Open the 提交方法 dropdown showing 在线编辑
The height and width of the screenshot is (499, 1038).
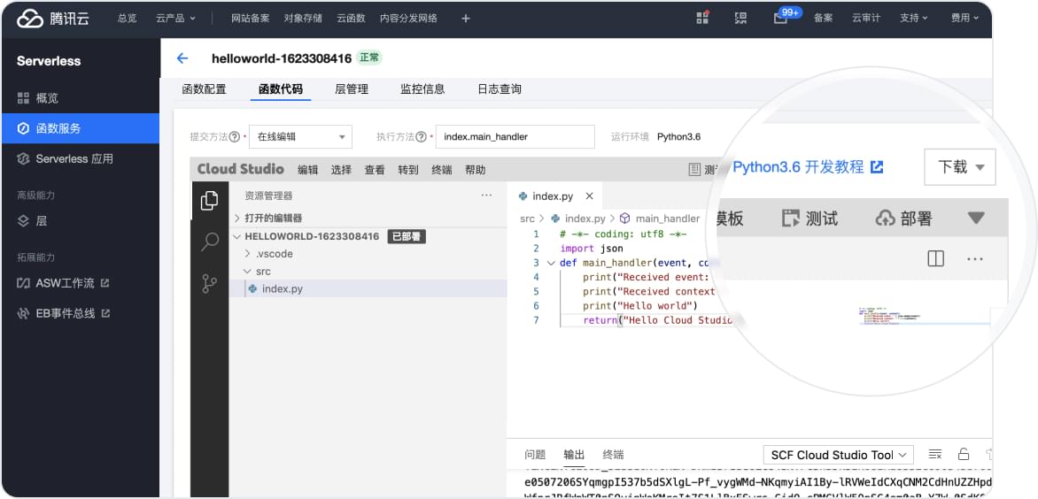(300, 137)
